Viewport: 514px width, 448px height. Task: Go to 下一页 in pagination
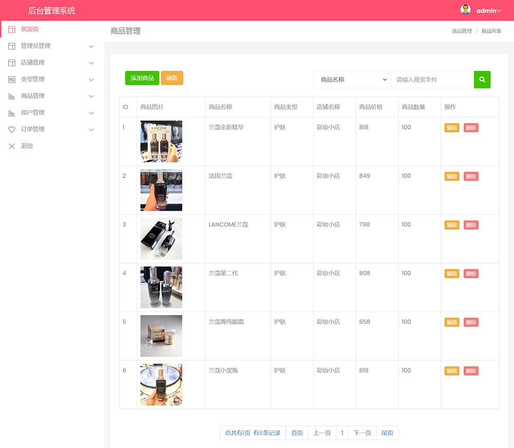(362, 433)
